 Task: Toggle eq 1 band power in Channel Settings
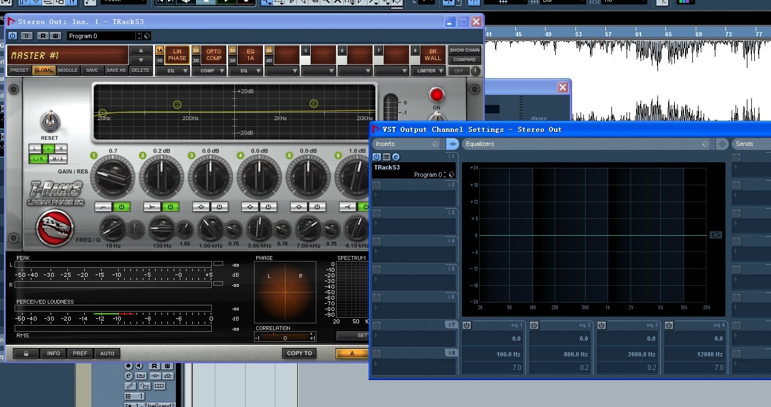[466, 325]
